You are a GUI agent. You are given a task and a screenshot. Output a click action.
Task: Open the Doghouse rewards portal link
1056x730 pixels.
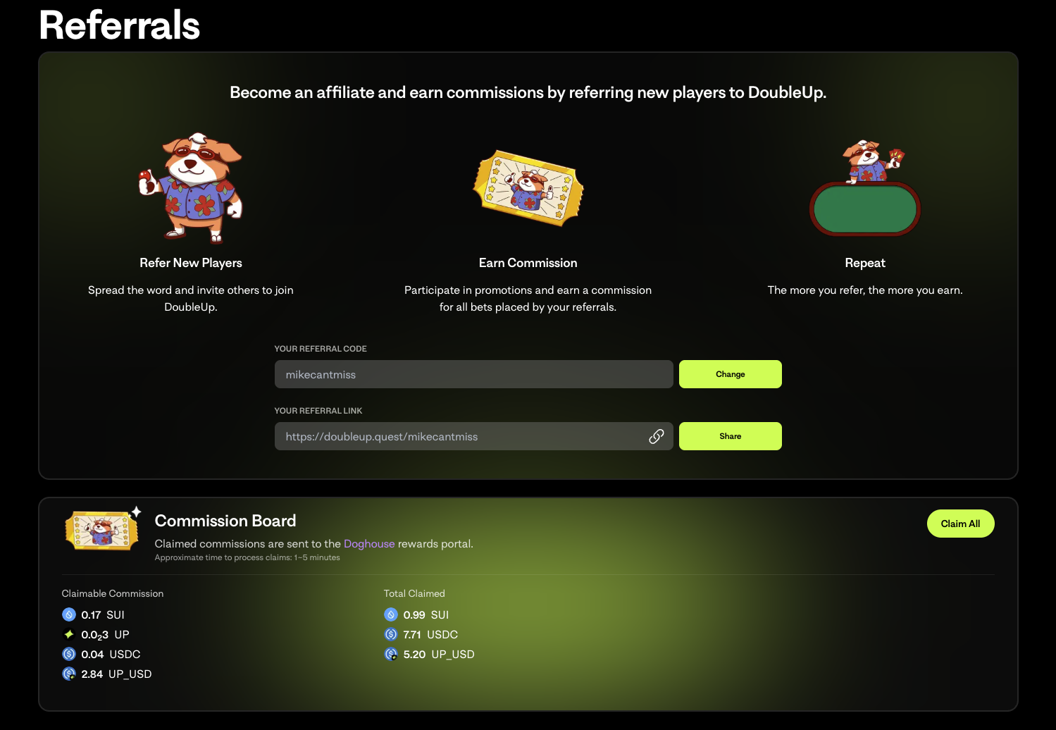coord(369,544)
